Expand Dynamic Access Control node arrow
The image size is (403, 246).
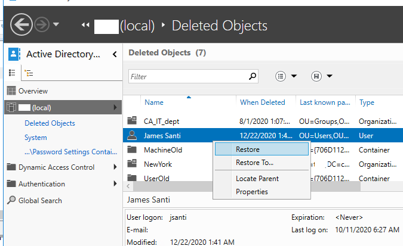click(115, 167)
